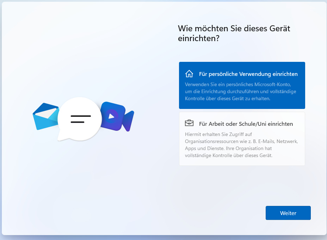Click the Organisationsressourcen description text
The height and width of the screenshot is (240, 327).
pyautogui.click(x=241, y=141)
